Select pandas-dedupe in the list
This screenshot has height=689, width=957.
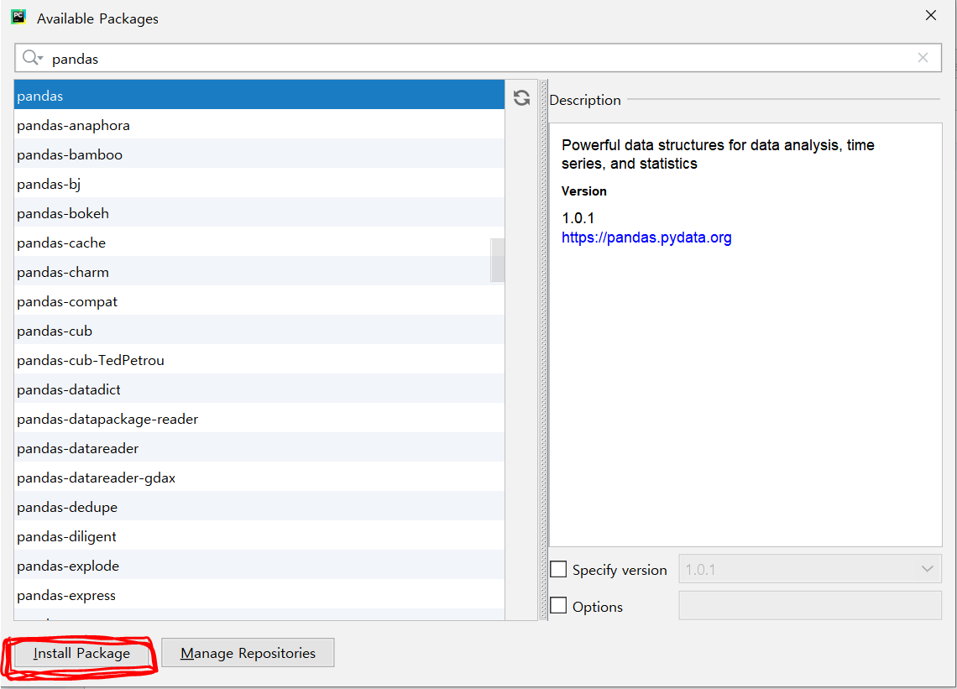coord(259,507)
